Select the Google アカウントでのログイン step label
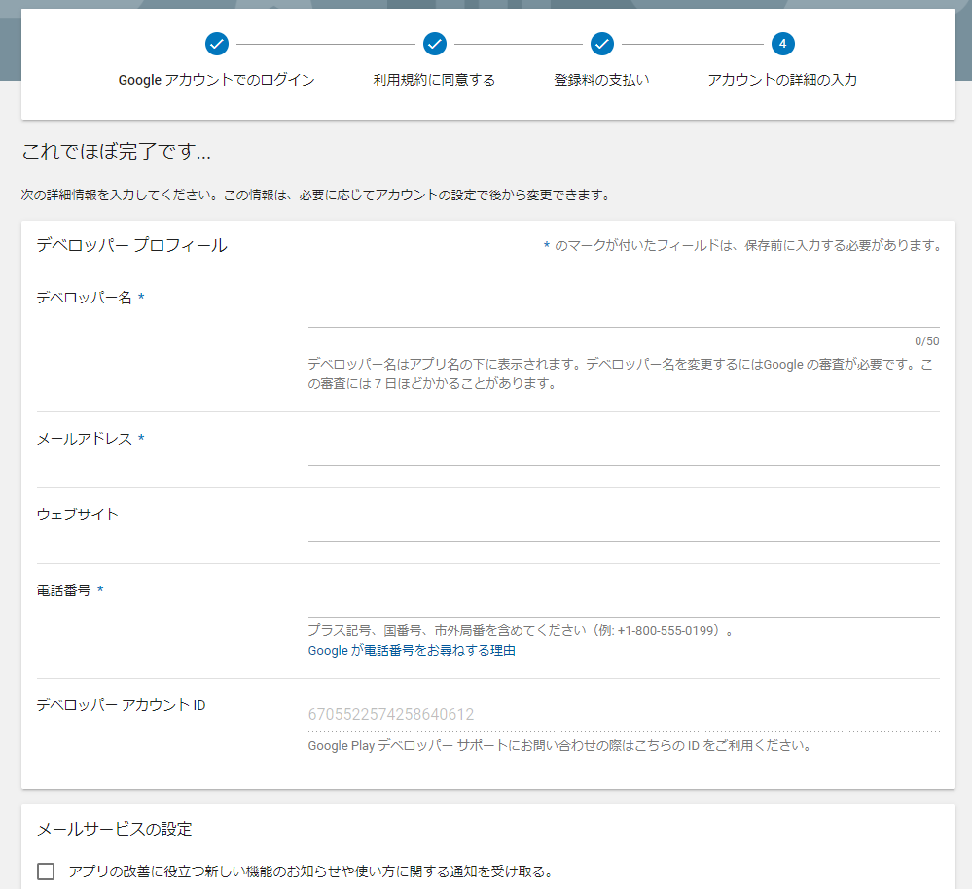 (x=216, y=80)
